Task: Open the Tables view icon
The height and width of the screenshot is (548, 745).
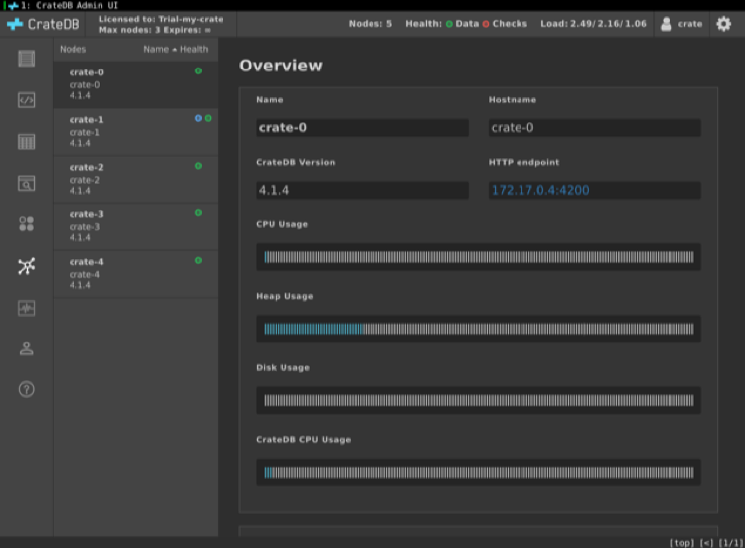Action: (27, 141)
